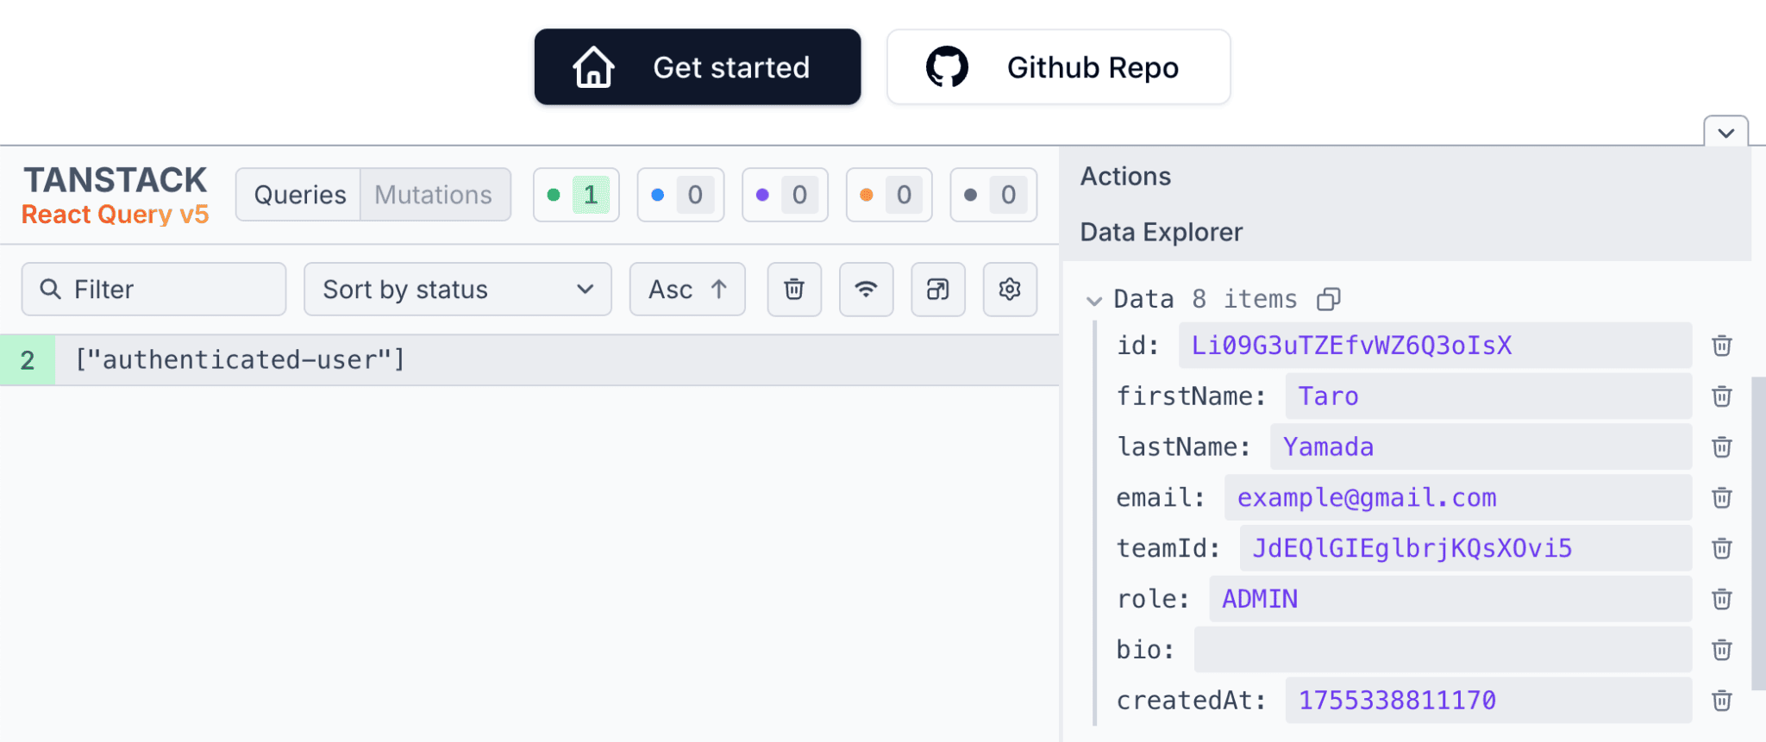Open the Github Repo link

pyautogui.click(x=1058, y=67)
